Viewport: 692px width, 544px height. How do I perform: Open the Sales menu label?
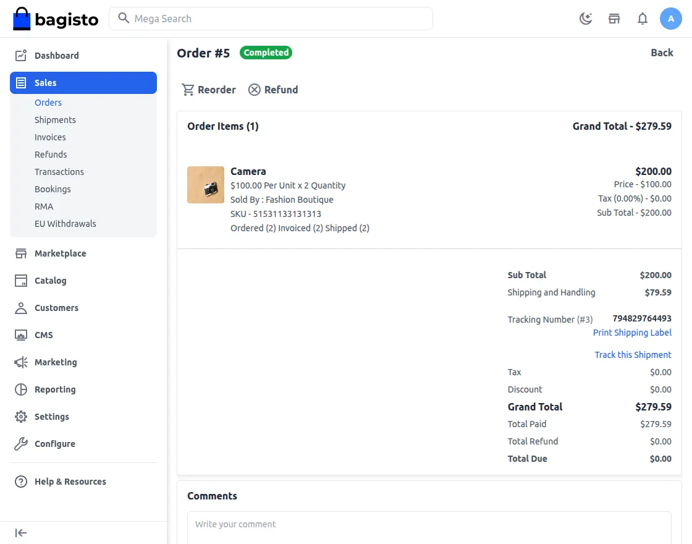(46, 83)
